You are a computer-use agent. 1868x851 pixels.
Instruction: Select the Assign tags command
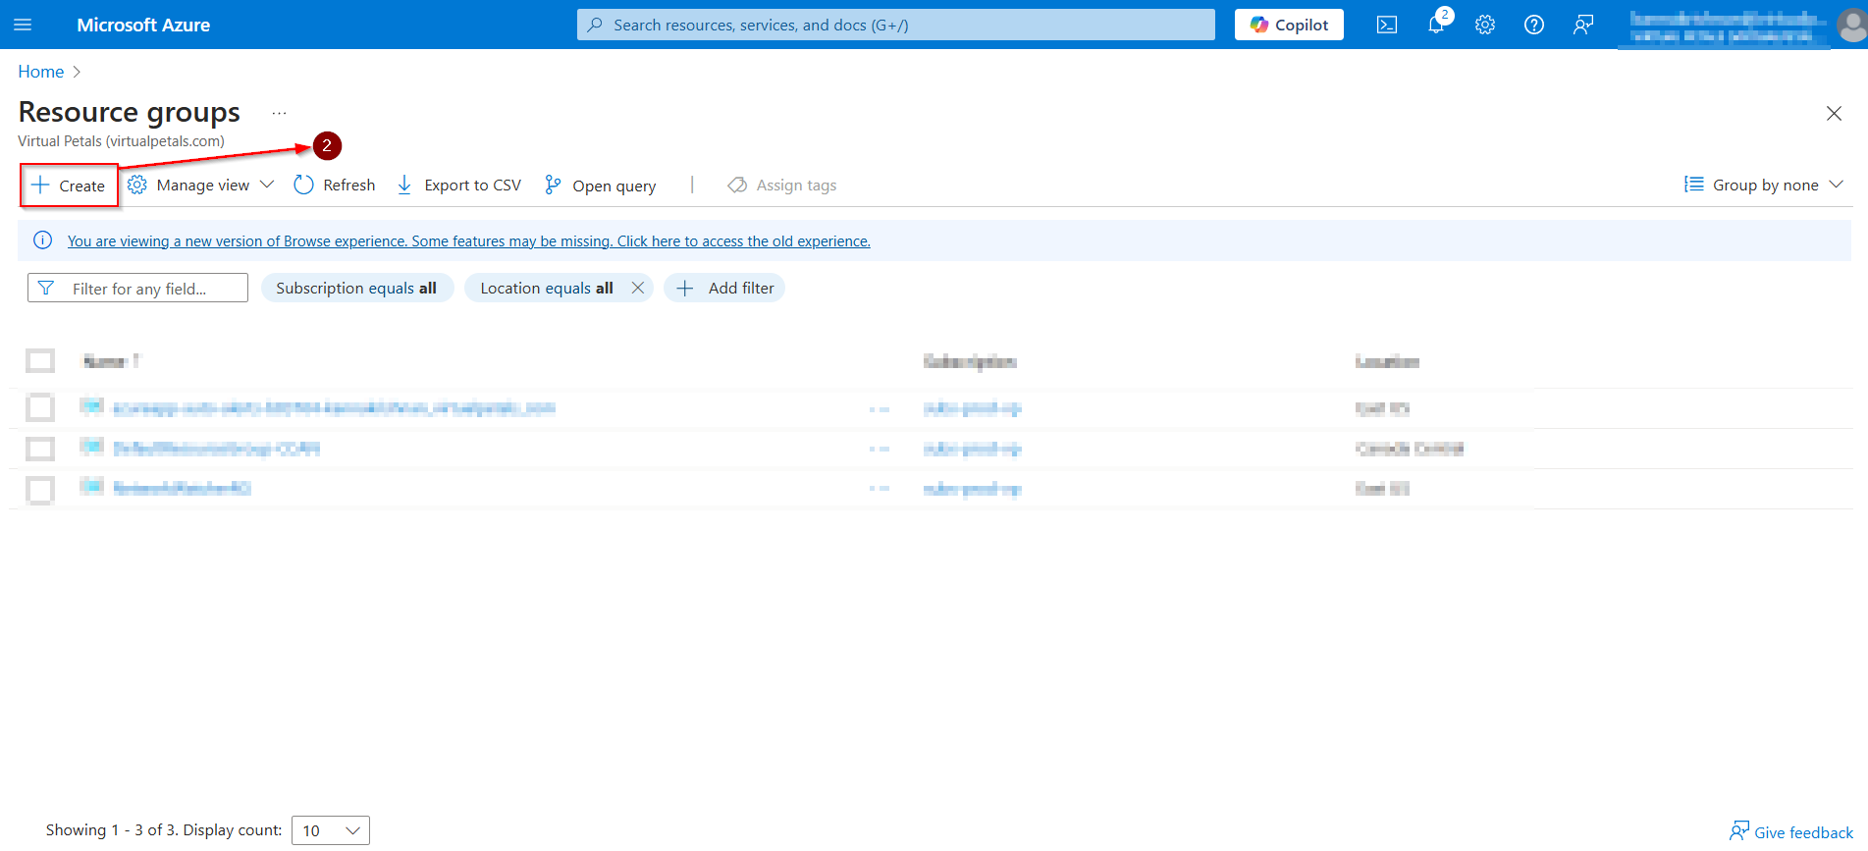point(782,186)
